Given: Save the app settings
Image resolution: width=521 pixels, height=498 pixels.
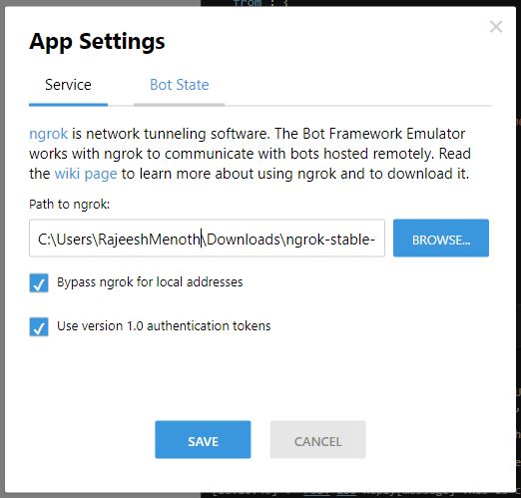Looking at the screenshot, I should click(203, 439).
